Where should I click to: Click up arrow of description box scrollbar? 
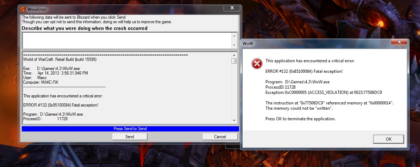(x=234, y=36)
